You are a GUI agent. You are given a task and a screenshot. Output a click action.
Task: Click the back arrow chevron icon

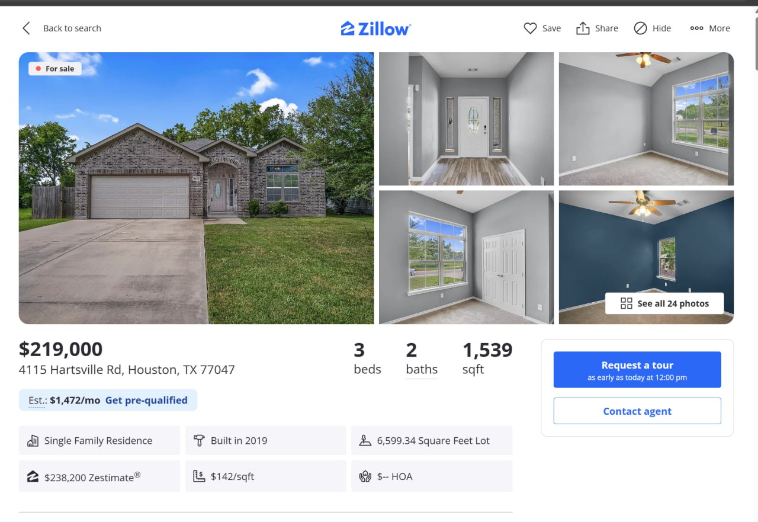pyautogui.click(x=26, y=28)
